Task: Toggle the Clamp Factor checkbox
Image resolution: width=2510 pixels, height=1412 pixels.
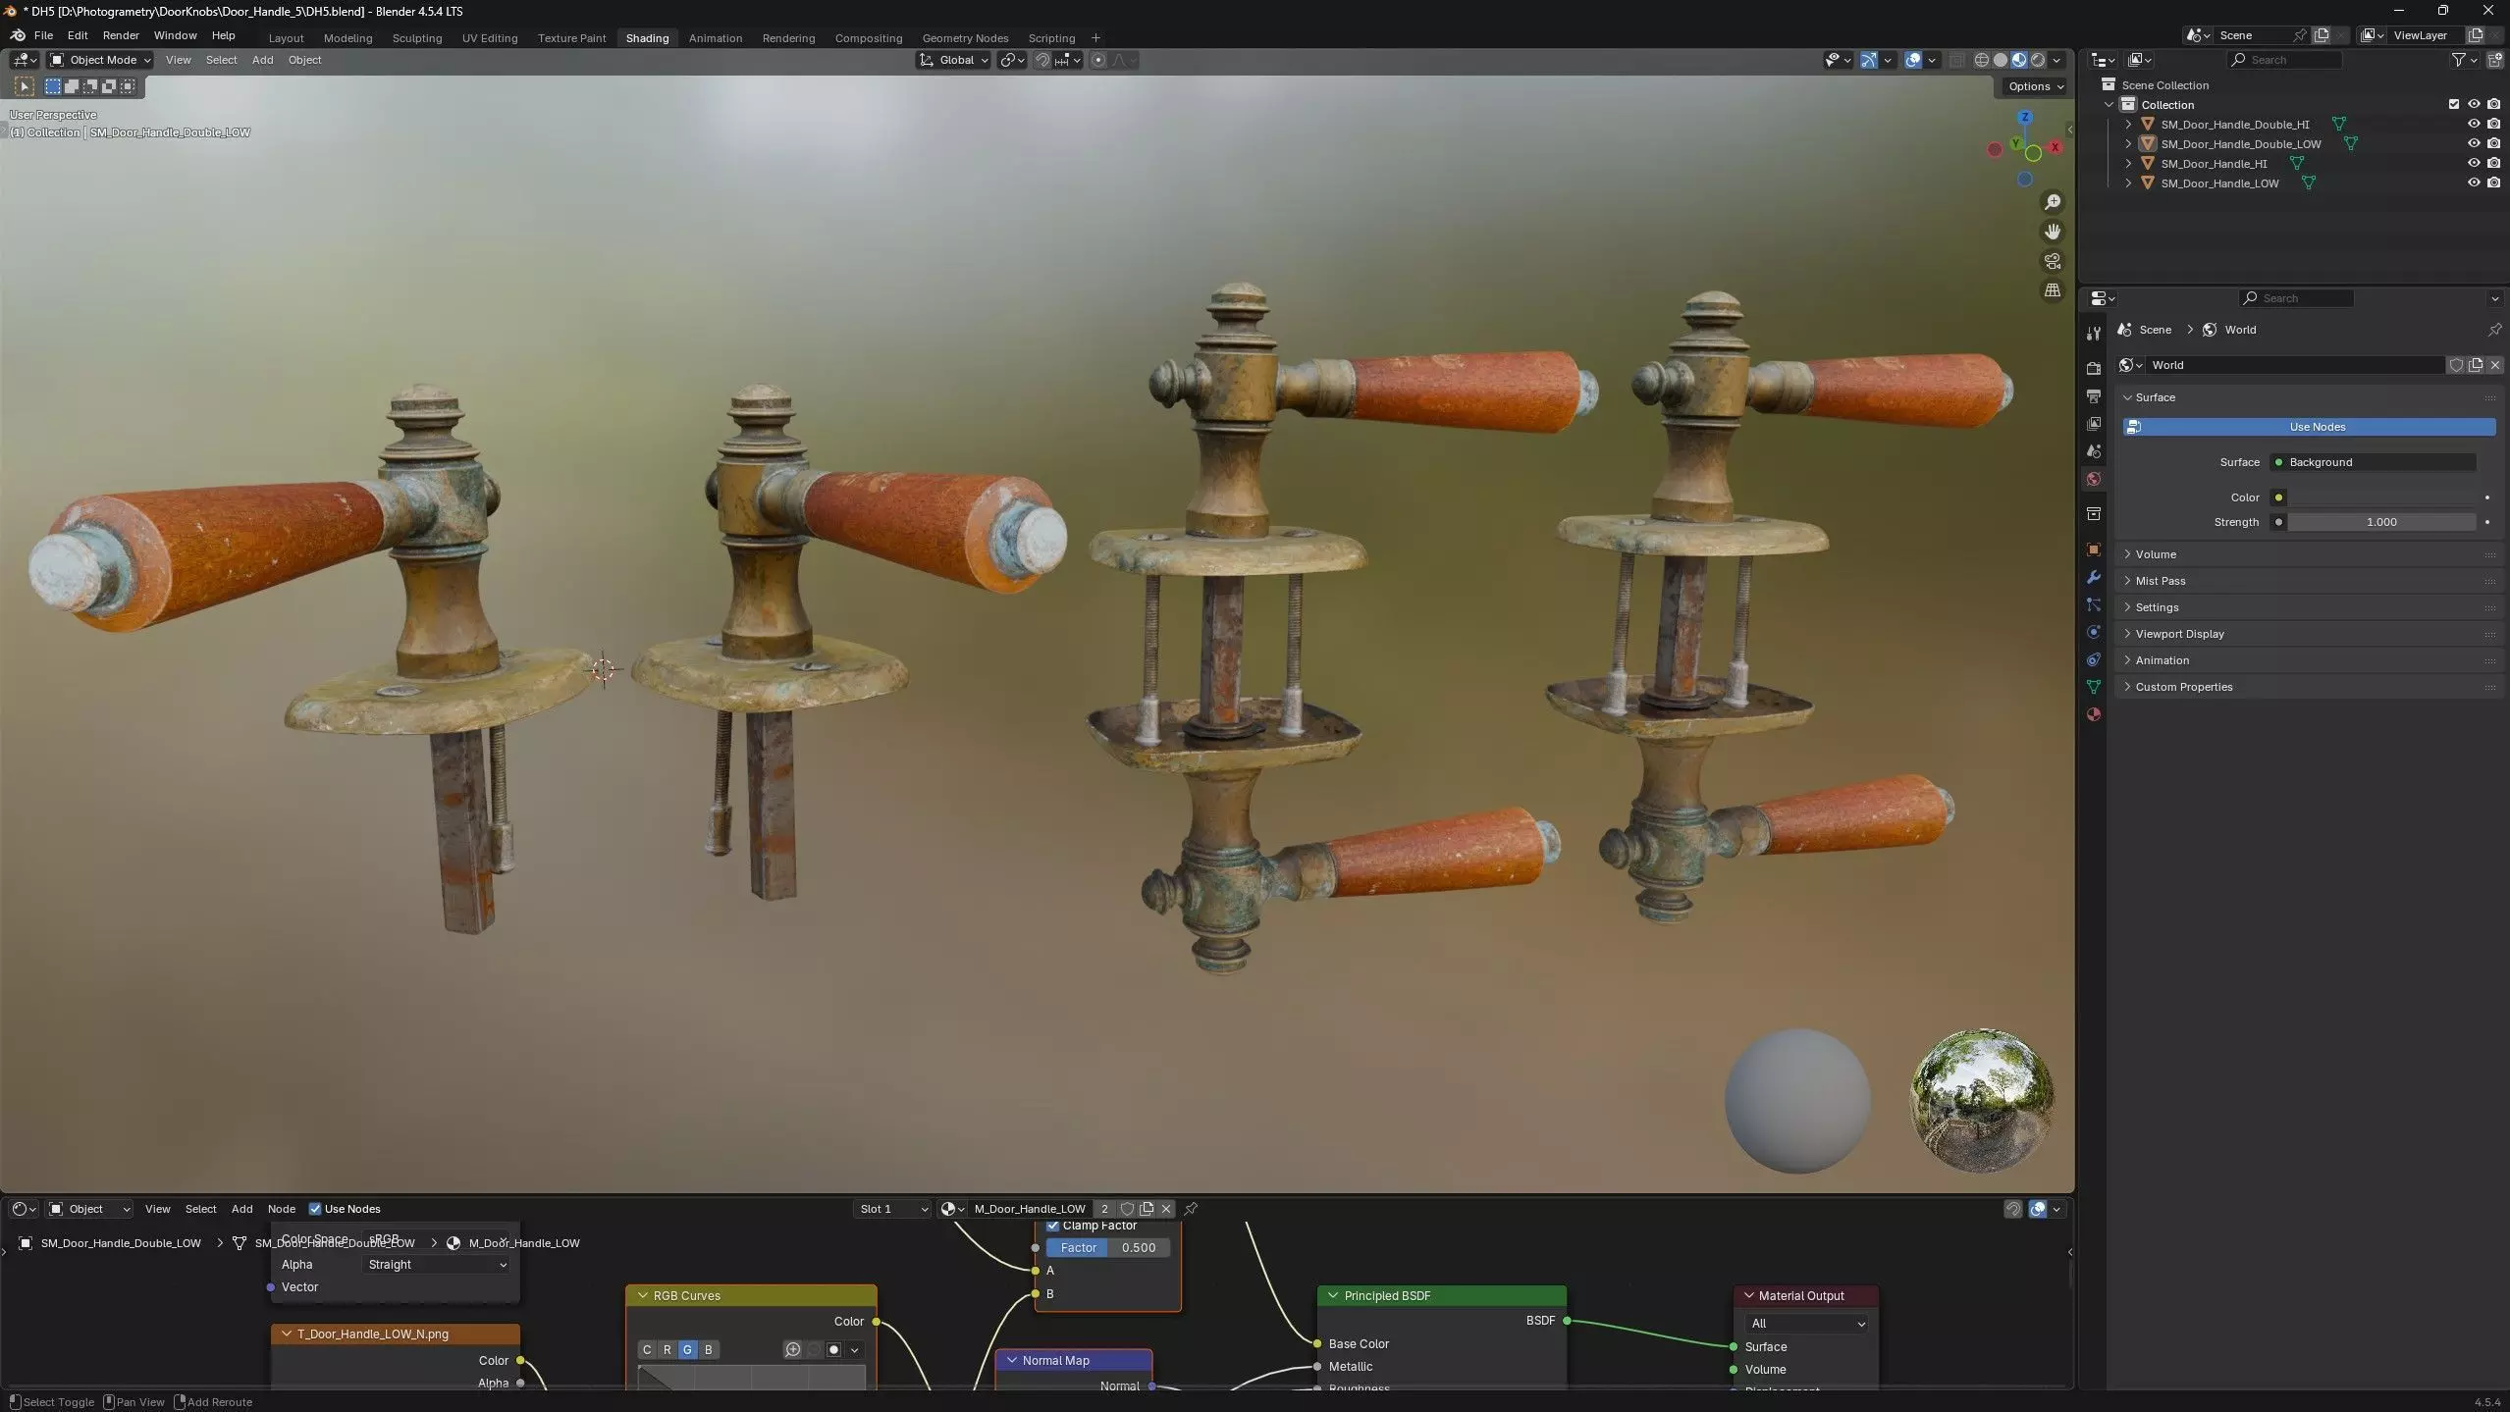Action: point(1052,1226)
